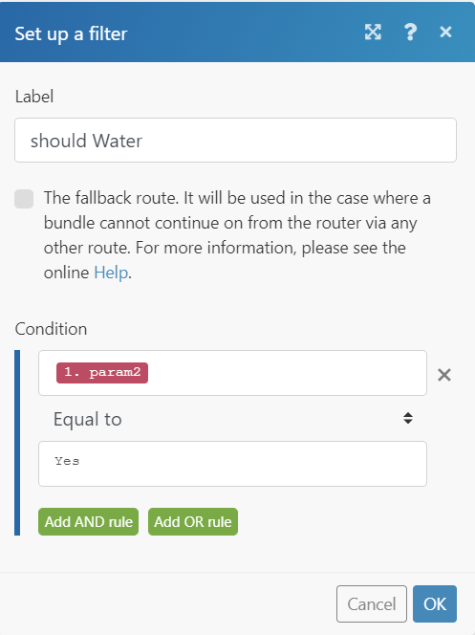
Task: Close the Set up a filter dialog
Action: pyautogui.click(x=445, y=32)
